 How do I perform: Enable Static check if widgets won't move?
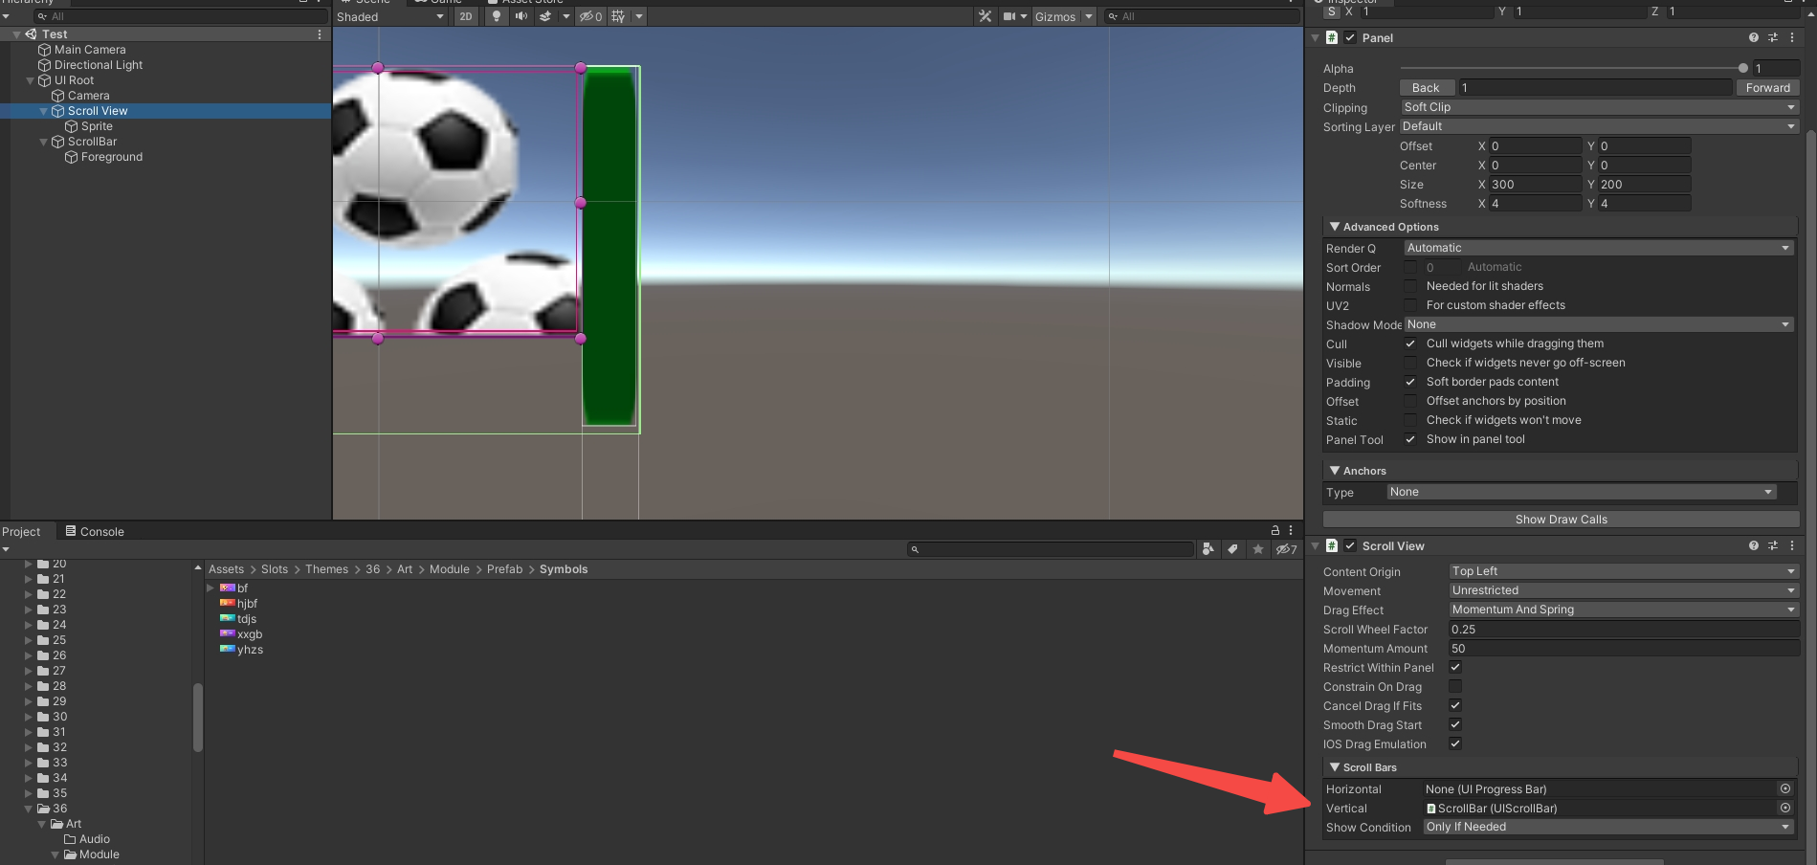[1410, 420]
